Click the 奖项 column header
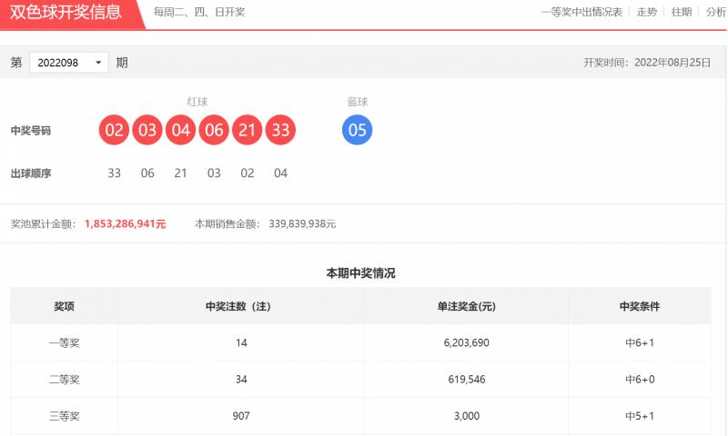The width and height of the screenshot is (728, 436). click(x=64, y=306)
